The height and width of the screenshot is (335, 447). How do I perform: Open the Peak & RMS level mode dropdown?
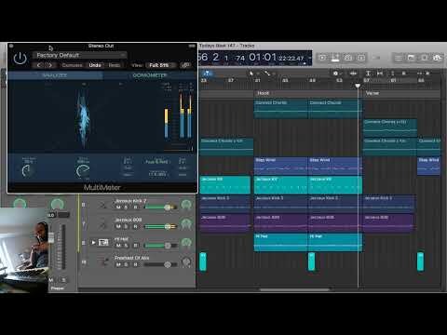pos(157,162)
